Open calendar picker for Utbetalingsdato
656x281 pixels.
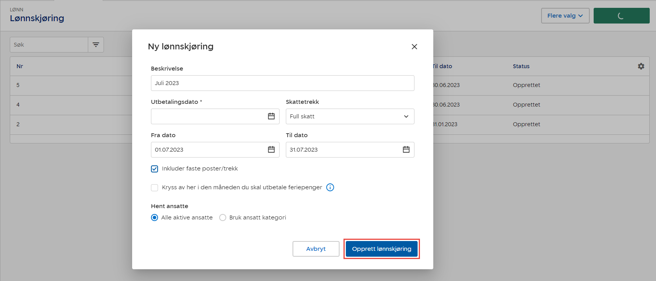click(x=271, y=116)
